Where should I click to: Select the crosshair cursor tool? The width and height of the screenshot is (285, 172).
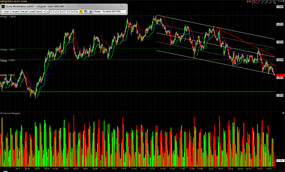(254, 2)
